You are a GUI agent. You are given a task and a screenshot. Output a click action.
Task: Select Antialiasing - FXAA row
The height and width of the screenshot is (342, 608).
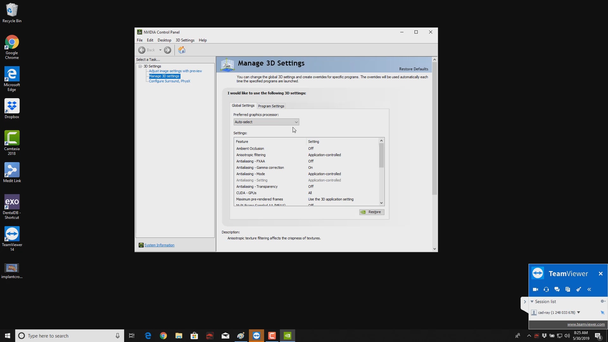[307, 161]
